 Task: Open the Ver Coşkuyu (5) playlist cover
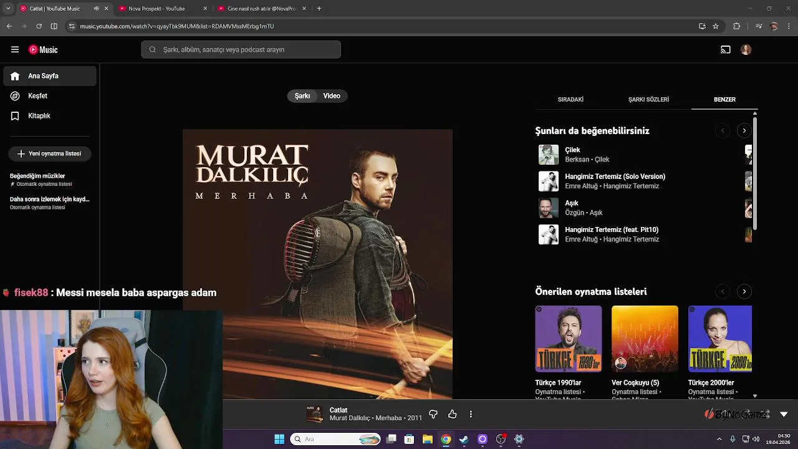point(645,339)
